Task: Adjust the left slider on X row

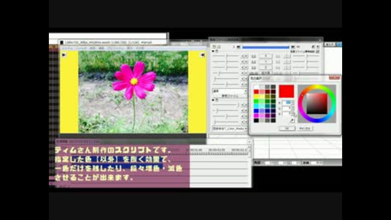Action: click(x=226, y=56)
